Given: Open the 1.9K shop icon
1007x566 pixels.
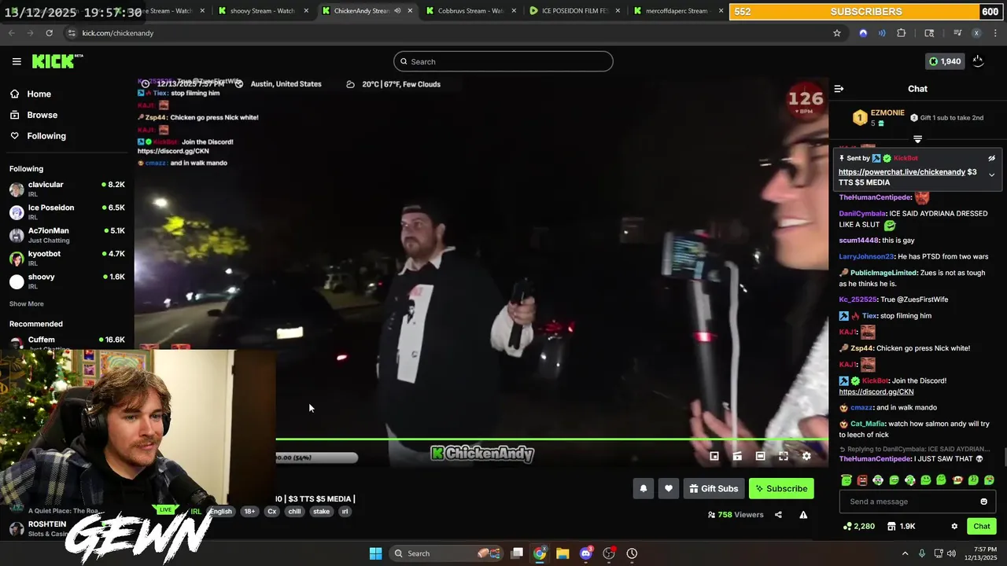Looking at the screenshot, I should coord(902,527).
